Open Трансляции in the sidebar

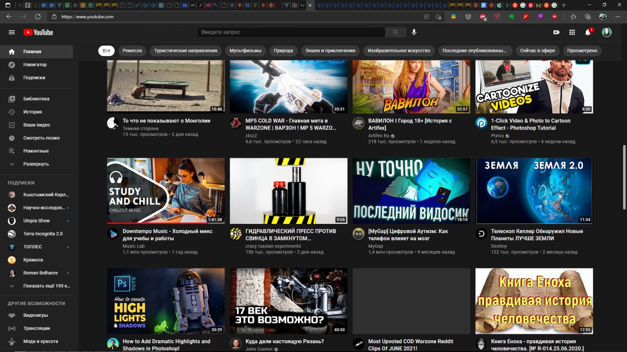(37, 328)
